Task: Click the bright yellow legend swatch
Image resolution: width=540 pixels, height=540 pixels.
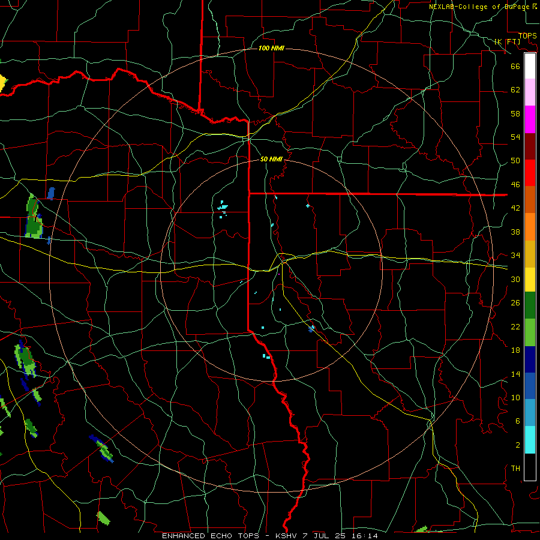Action: point(530,279)
